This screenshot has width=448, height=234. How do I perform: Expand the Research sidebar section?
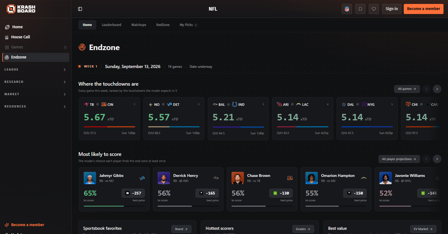click(x=36, y=82)
